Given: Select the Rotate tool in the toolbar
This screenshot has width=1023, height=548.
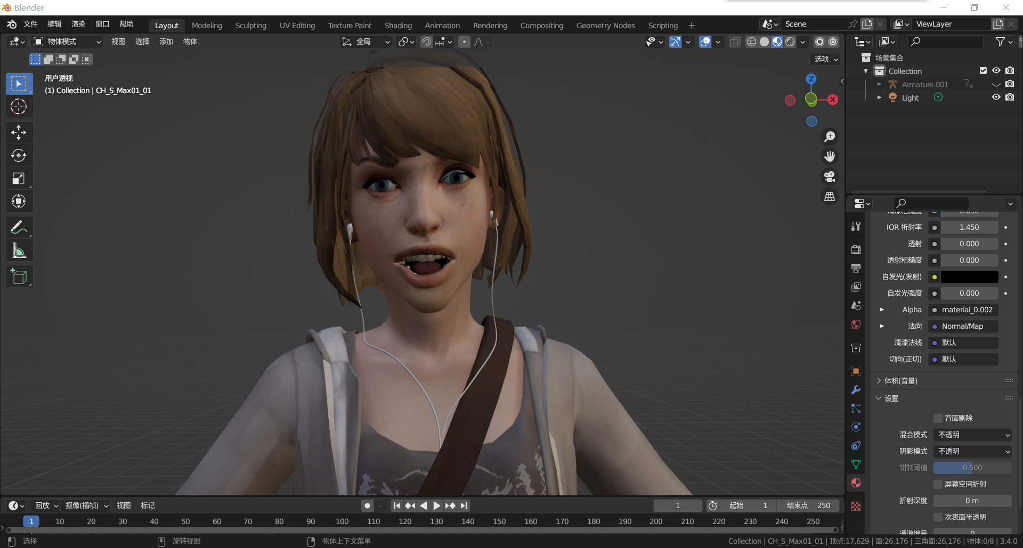Looking at the screenshot, I should tap(19, 155).
